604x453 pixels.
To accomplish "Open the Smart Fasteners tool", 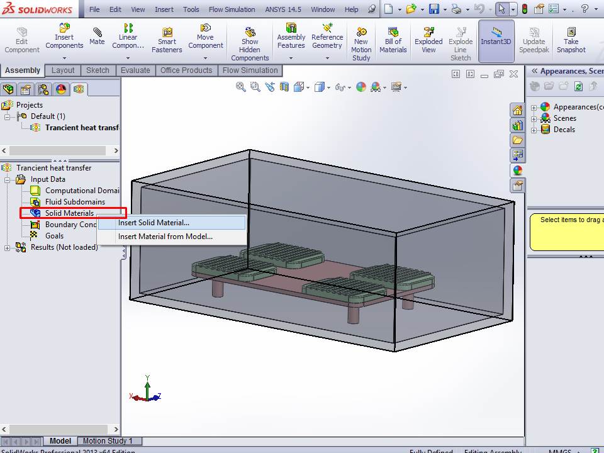I will pyautogui.click(x=167, y=33).
